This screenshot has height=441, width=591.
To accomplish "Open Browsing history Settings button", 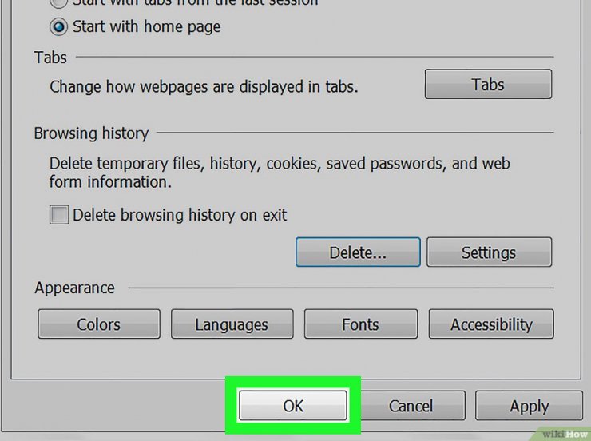I will point(489,252).
